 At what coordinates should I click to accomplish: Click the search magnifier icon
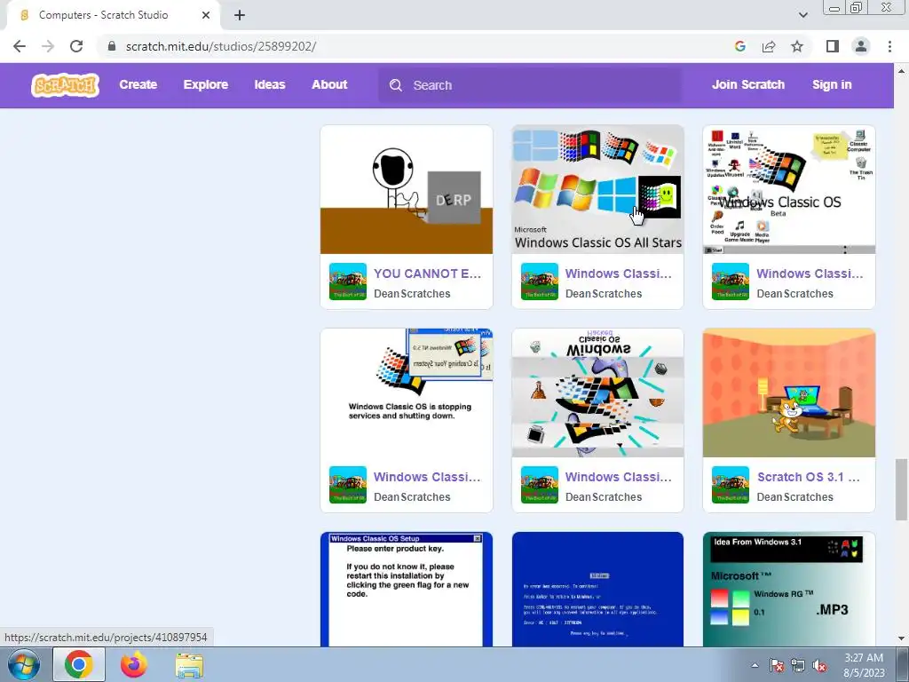[x=396, y=85]
